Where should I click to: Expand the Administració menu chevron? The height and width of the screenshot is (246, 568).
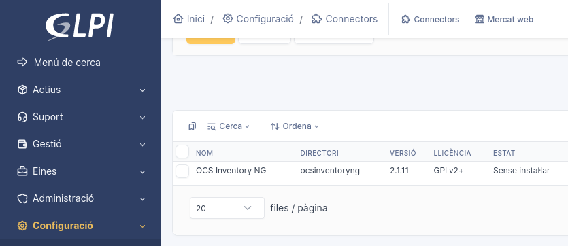(143, 198)
